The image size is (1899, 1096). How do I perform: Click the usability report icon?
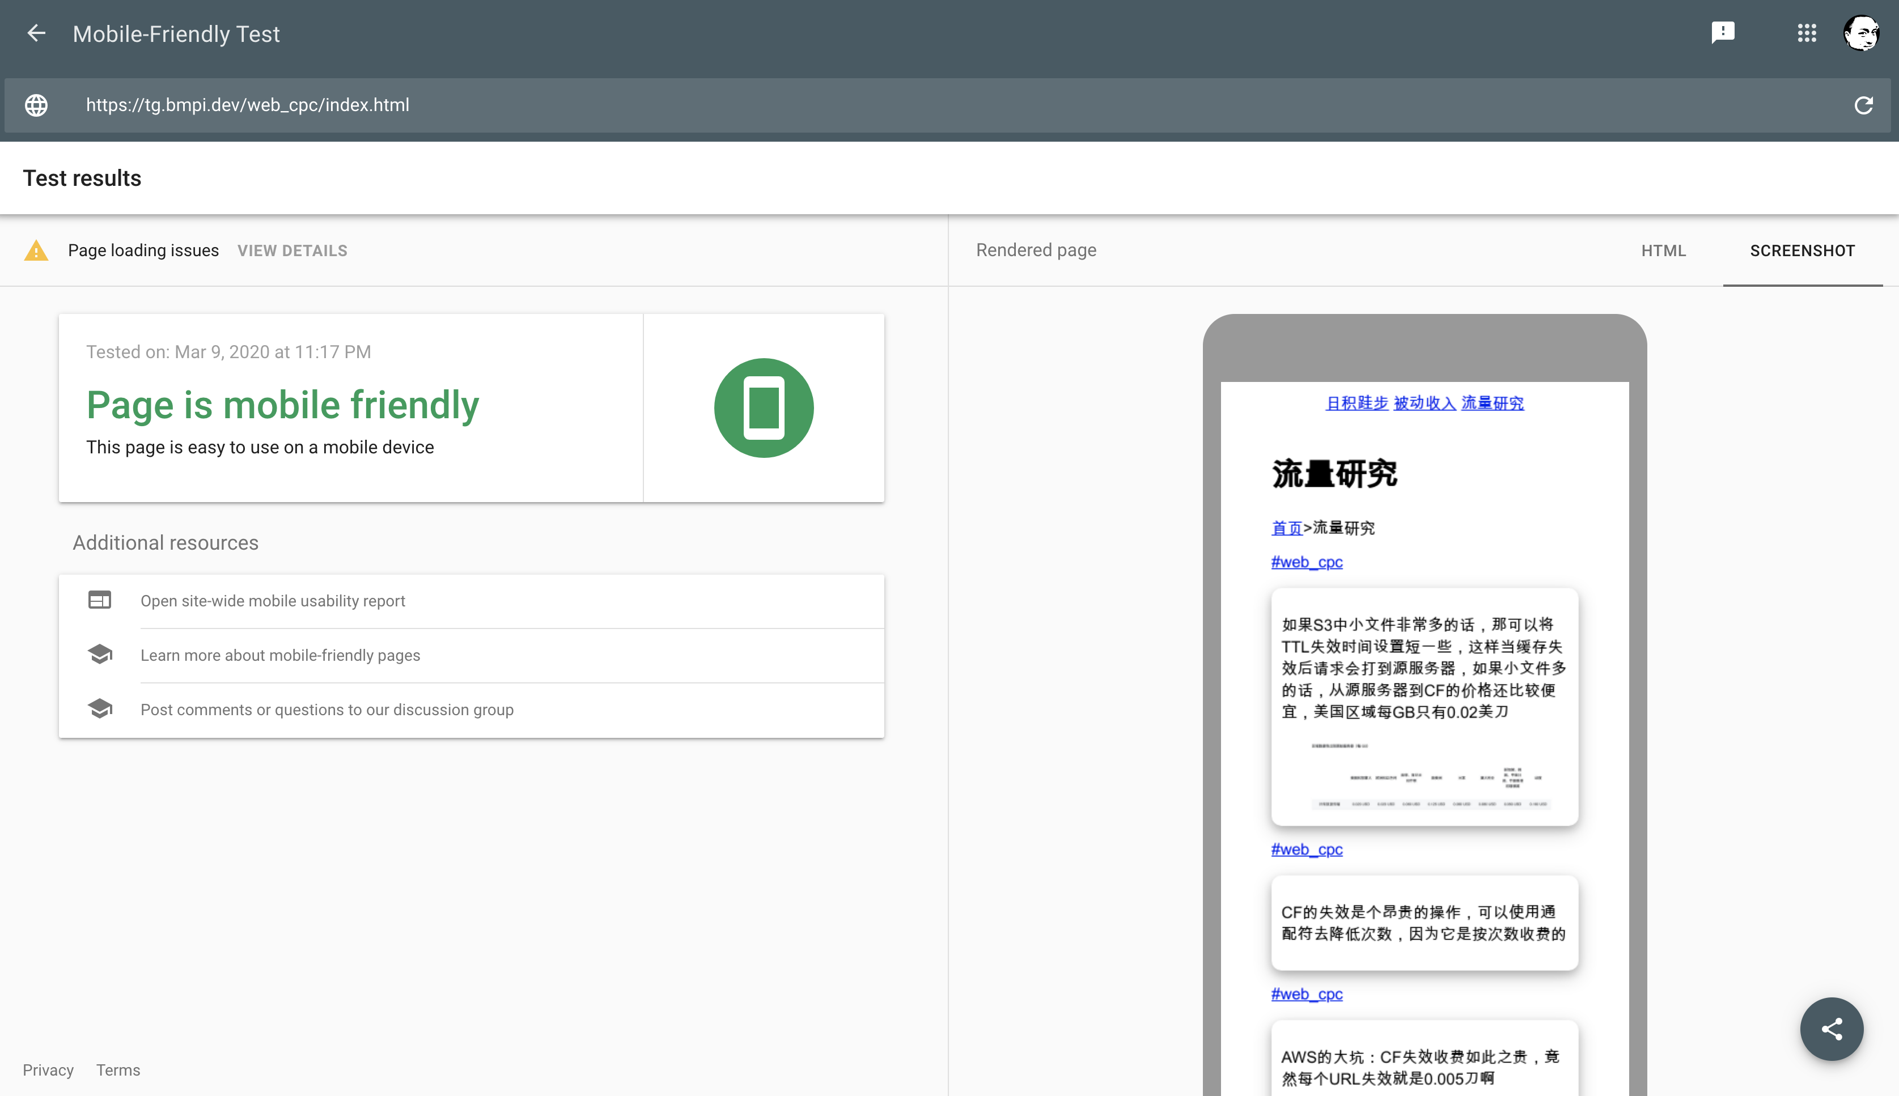(99, 600)
